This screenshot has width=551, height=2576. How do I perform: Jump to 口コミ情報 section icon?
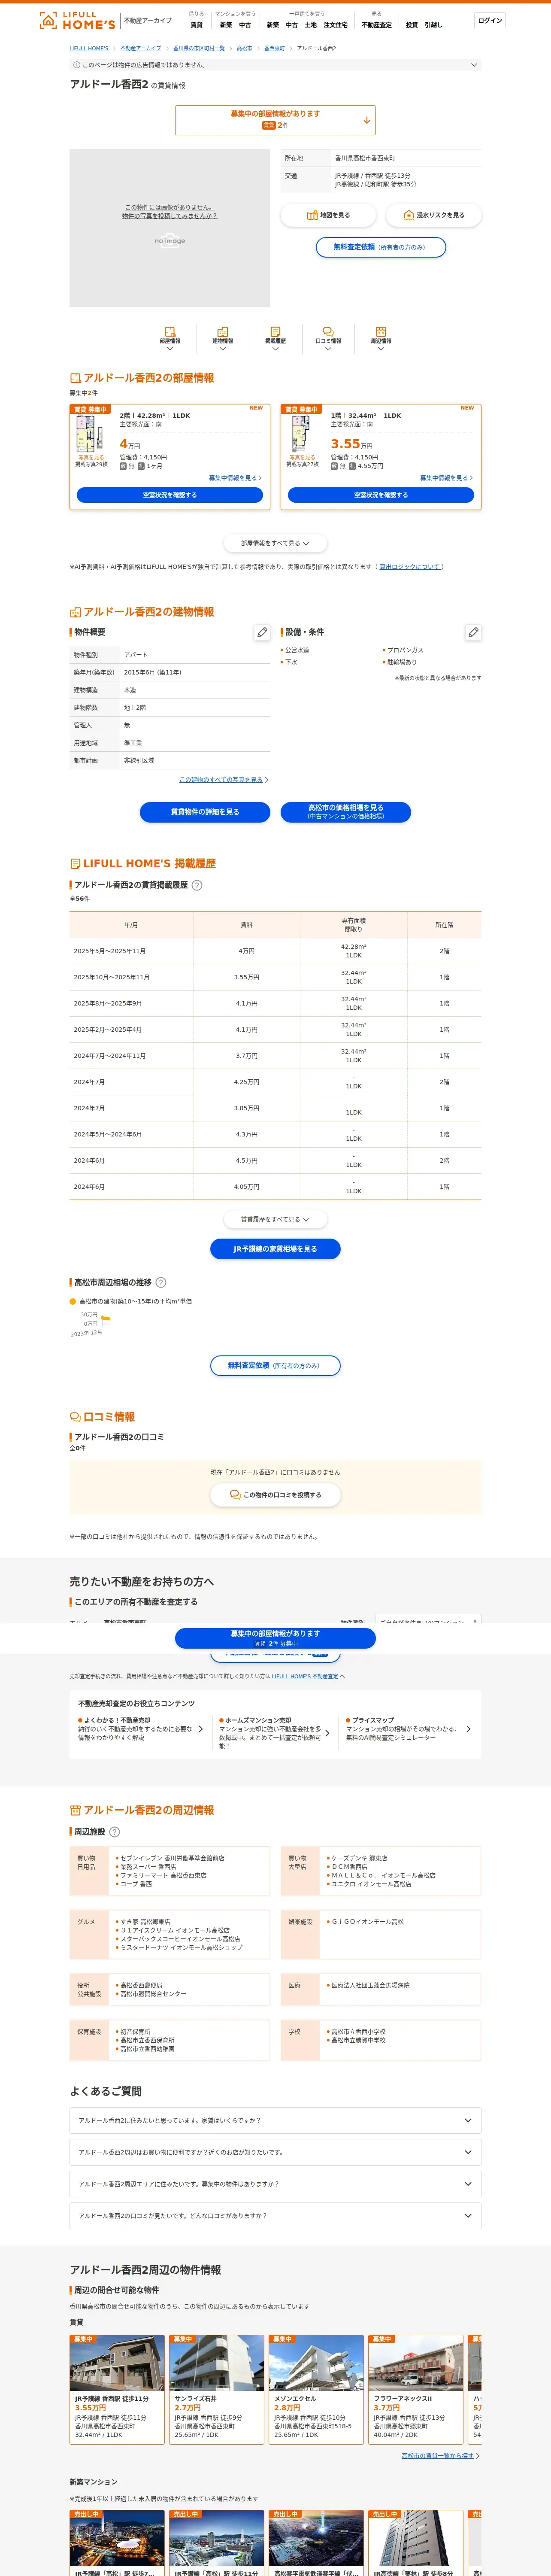point(328,332)
